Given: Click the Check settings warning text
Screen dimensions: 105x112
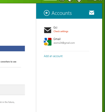Looking at the screenshot, I should tap(61, 31).
